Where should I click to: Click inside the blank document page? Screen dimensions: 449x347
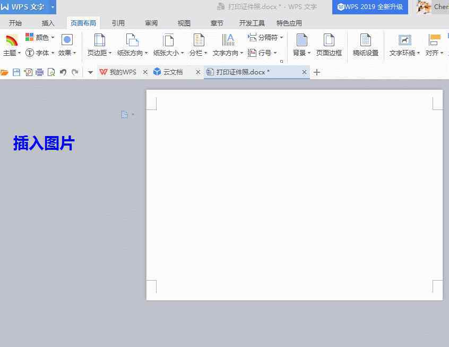(295, 195)
